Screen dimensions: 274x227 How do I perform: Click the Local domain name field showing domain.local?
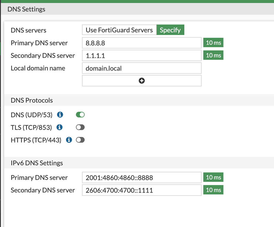(x=142, y=68)
